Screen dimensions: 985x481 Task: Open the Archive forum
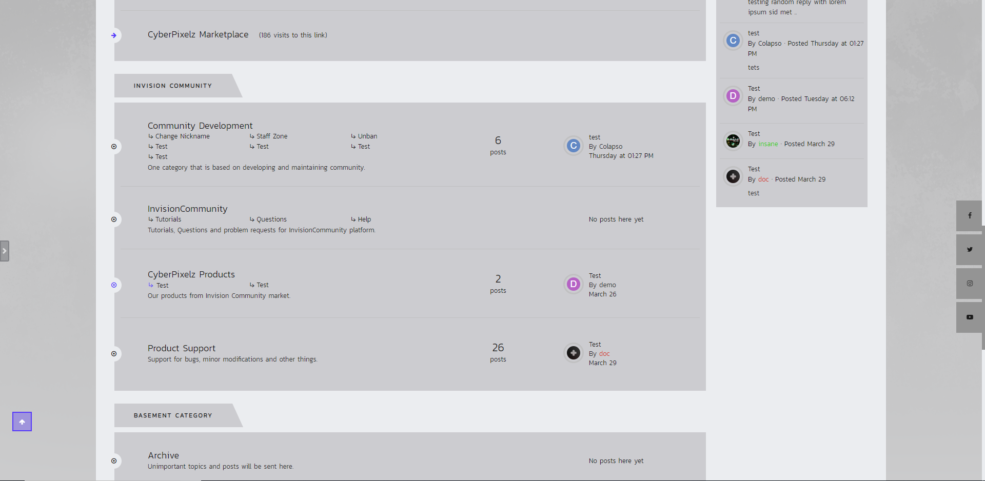coord(164,455)
